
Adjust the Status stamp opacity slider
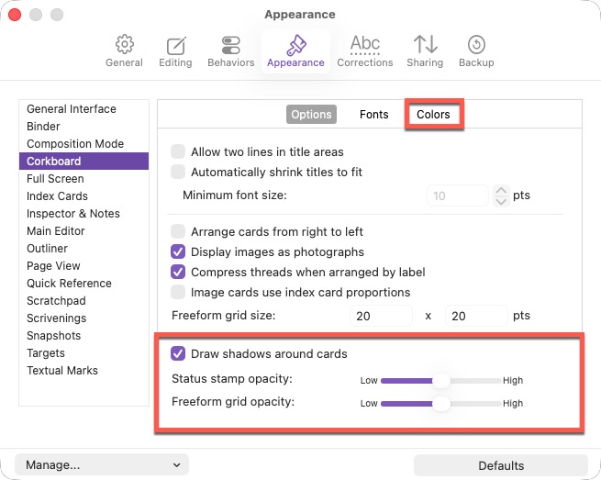point(441,381)
